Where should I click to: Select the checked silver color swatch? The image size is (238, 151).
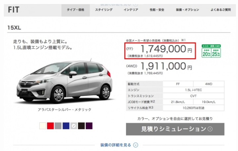(x=74, y=126)
